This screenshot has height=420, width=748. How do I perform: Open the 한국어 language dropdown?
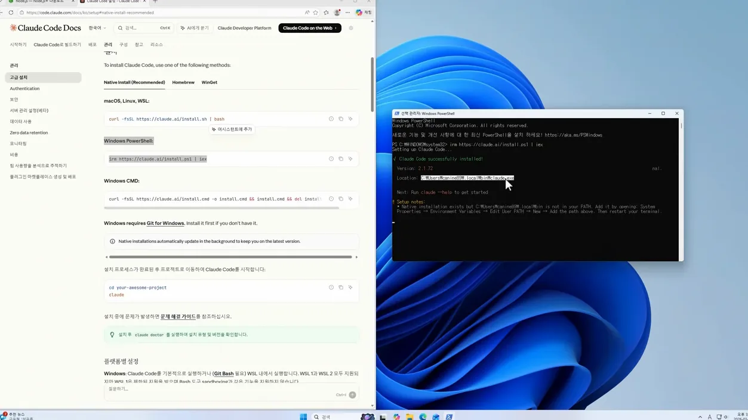point(97,28)
